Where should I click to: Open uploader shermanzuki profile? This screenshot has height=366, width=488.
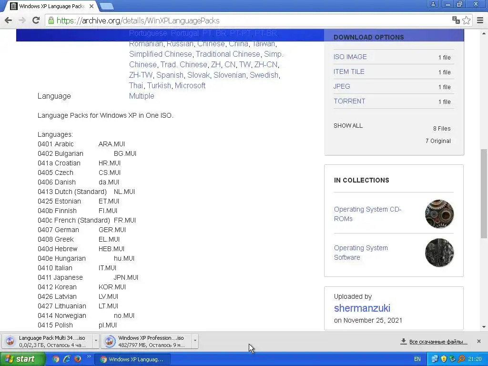362,308
